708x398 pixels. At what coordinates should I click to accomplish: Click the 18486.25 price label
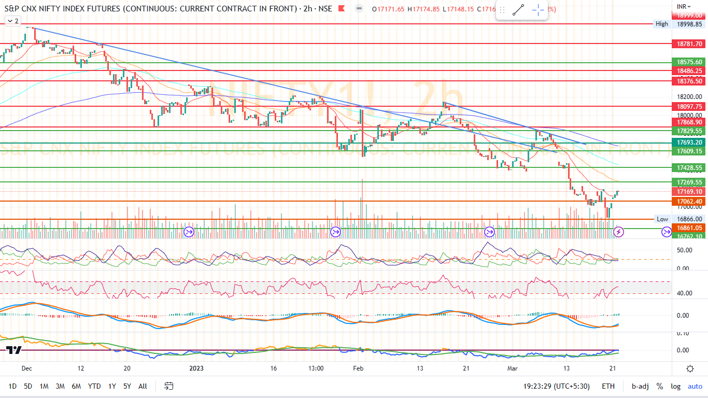[689, 70]
